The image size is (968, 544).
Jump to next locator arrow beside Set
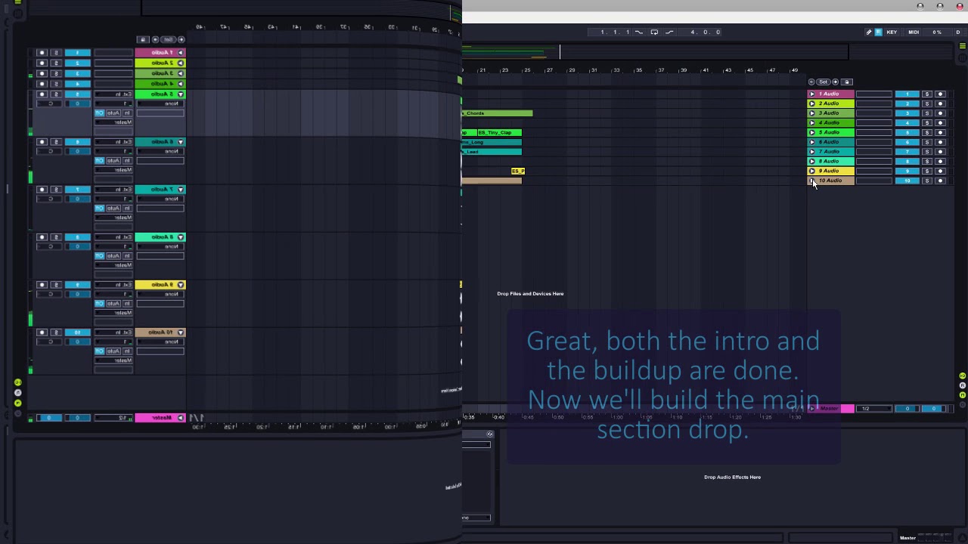836,82
